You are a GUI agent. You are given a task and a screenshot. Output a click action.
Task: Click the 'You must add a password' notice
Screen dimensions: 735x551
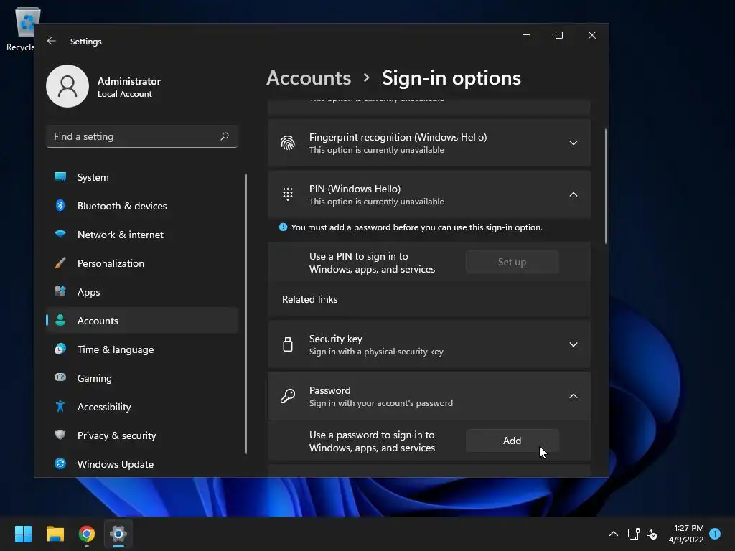tap(416, 227)
